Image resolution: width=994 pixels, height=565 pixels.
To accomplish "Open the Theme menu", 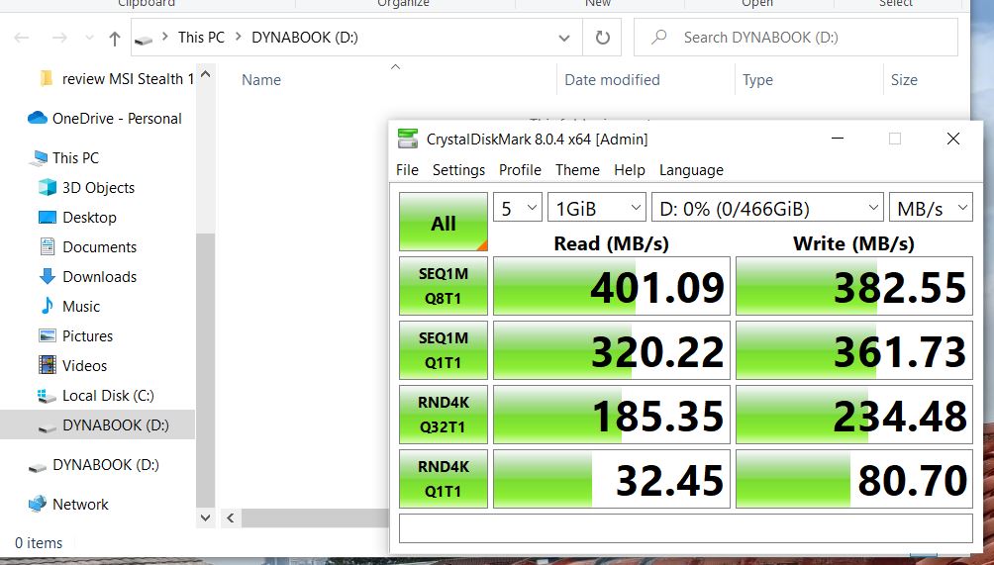I will click(577, 169).
